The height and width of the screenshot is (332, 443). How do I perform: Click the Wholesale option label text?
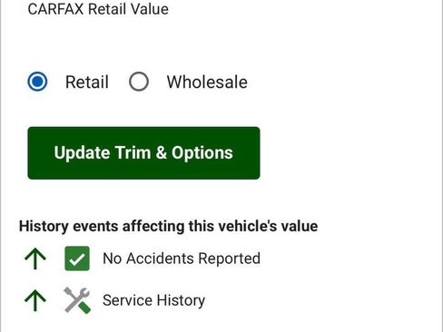[x=207, y=82]
